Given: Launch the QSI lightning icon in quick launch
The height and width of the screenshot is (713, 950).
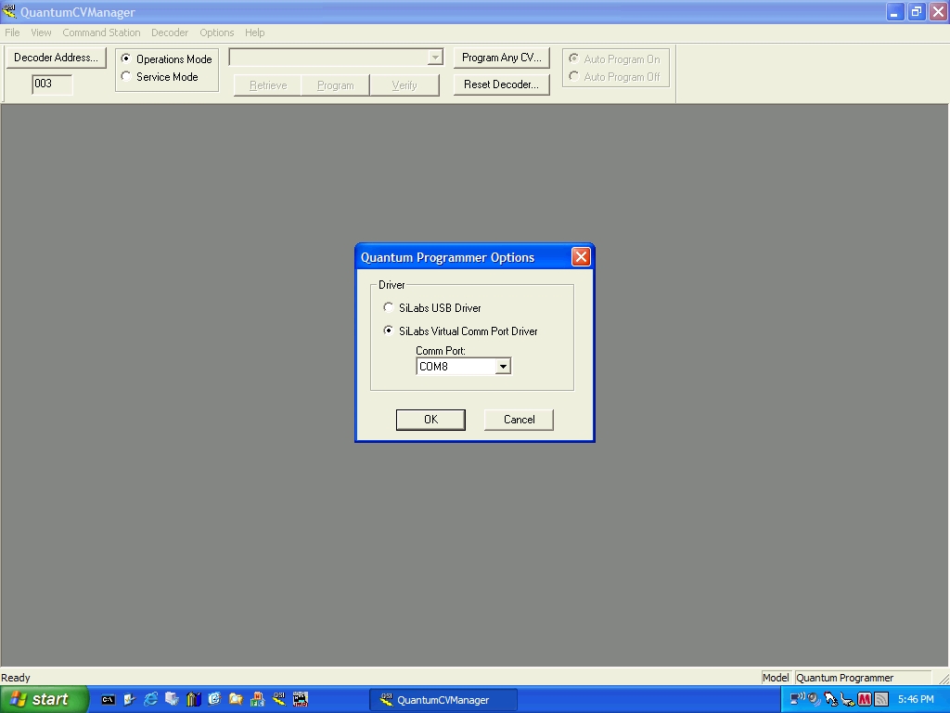Looking at the screenshot, I should point(278,699).
